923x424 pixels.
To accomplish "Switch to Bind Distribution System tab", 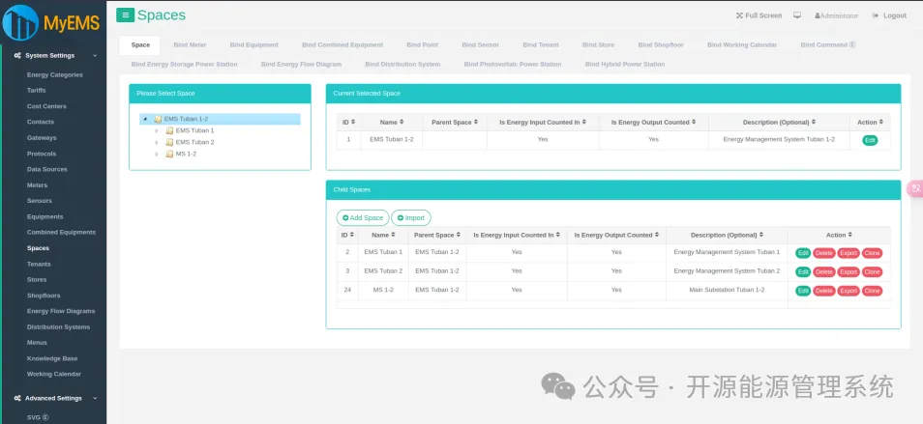I will (x=402, y=65).
